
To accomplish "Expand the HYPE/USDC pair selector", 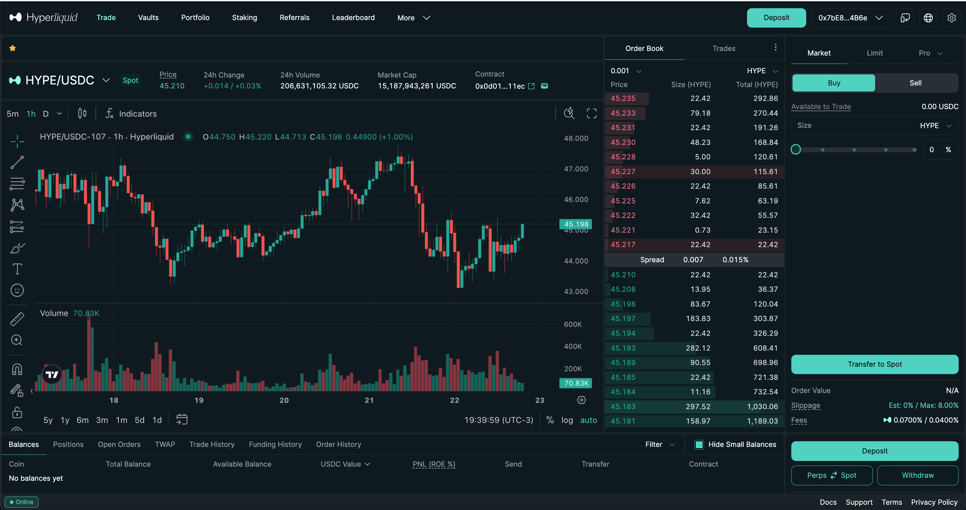I will [106, 80].
